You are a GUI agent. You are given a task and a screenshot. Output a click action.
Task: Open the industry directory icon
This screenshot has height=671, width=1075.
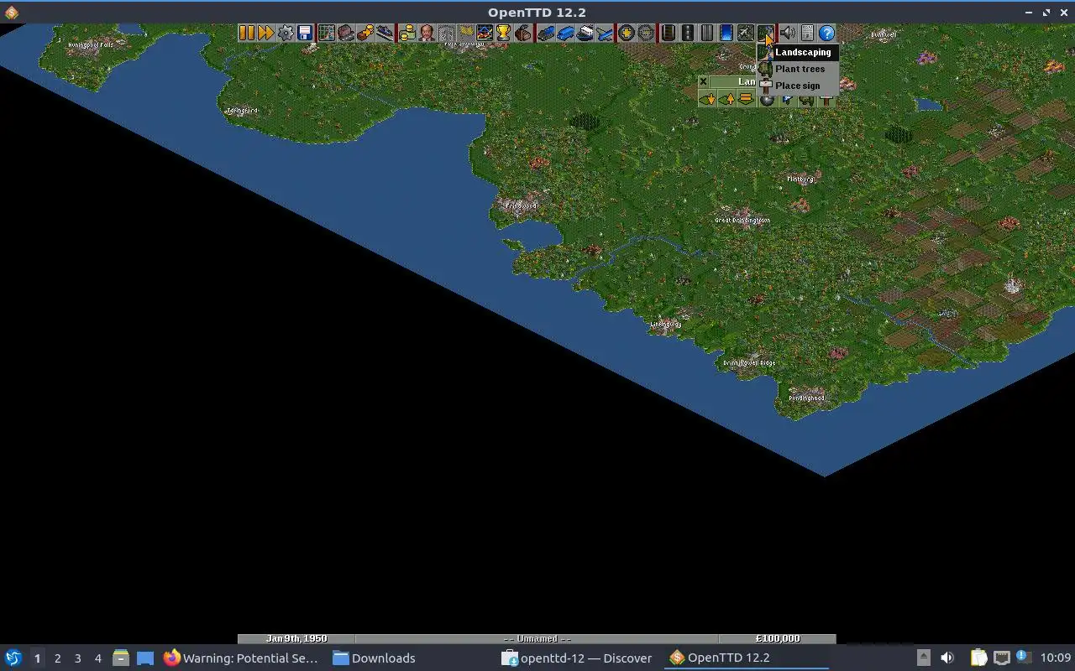(523, 33)
